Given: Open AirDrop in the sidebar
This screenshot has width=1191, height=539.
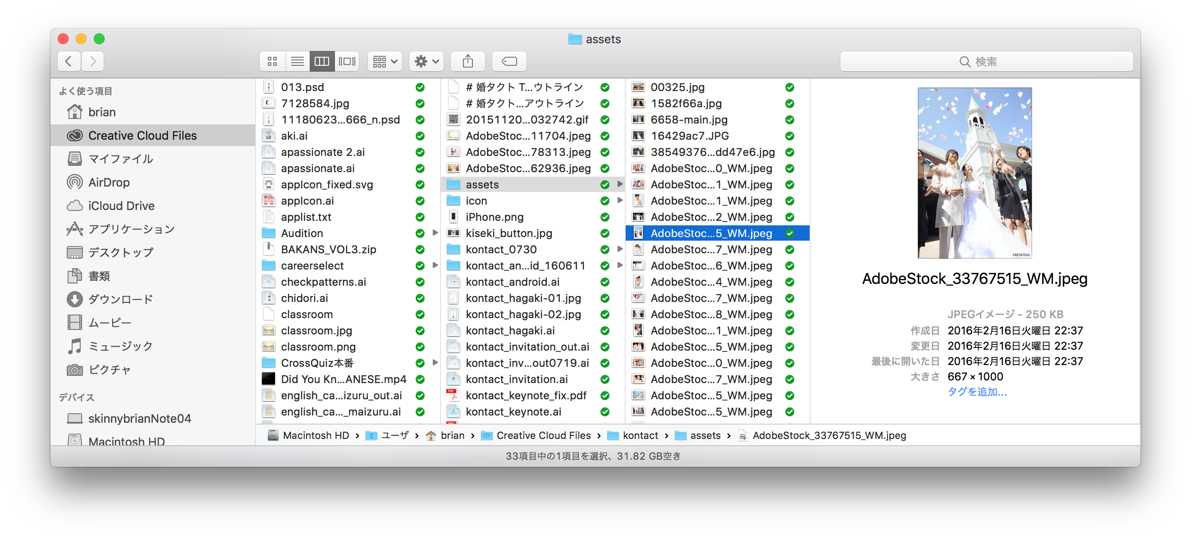Looking at the screenshot, I should click(109, 182).
